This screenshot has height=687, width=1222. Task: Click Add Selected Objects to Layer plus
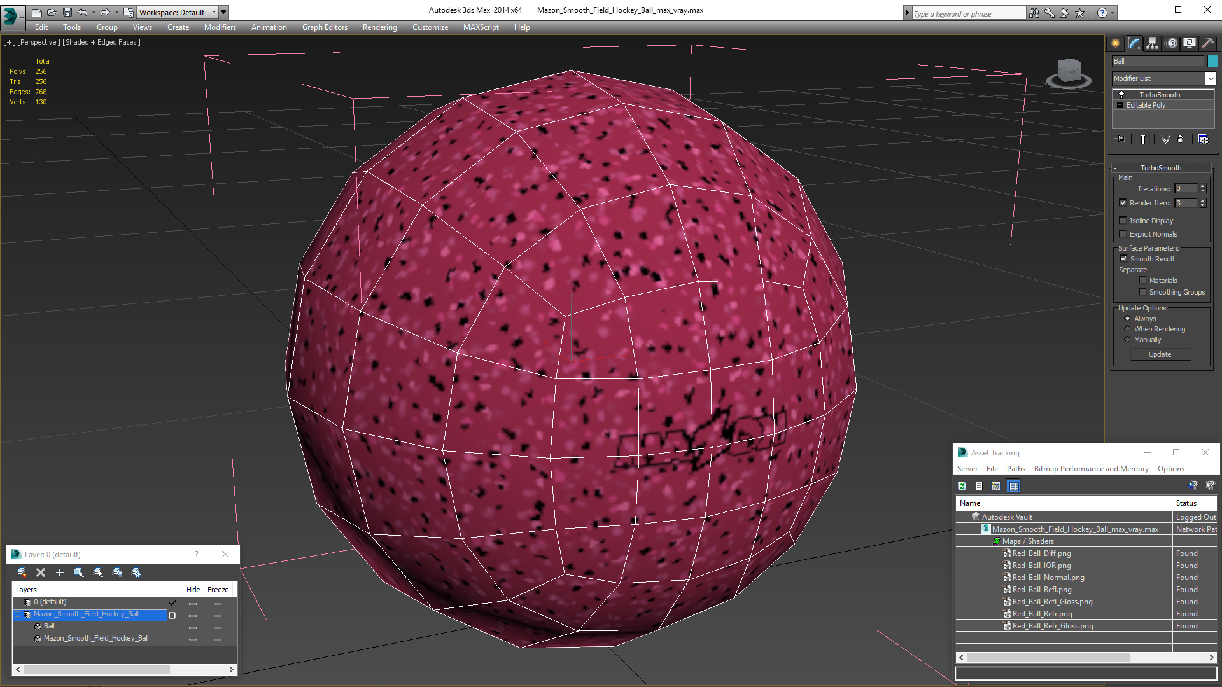point(60,572)
